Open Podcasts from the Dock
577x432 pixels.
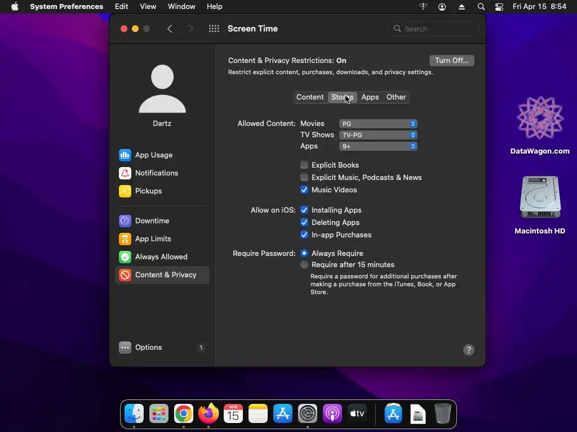(332, 413)
